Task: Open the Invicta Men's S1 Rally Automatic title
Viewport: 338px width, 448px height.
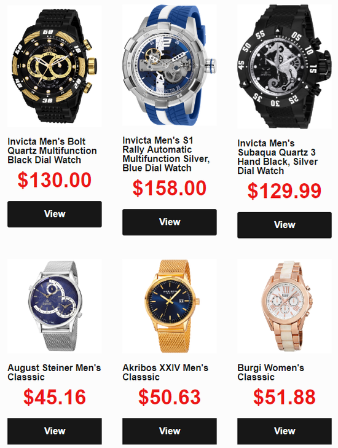Action: point(167,154)
